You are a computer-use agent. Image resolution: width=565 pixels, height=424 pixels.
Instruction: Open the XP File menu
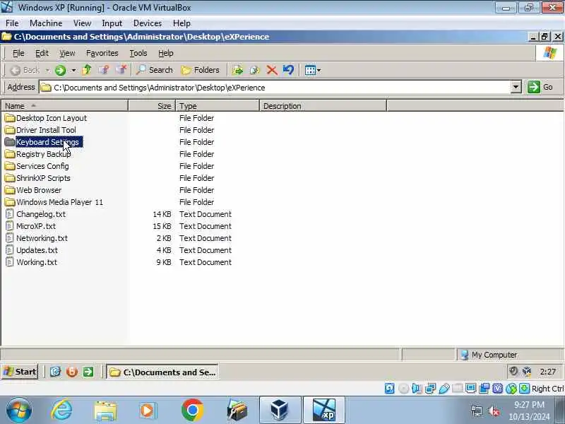click(18, 53)
